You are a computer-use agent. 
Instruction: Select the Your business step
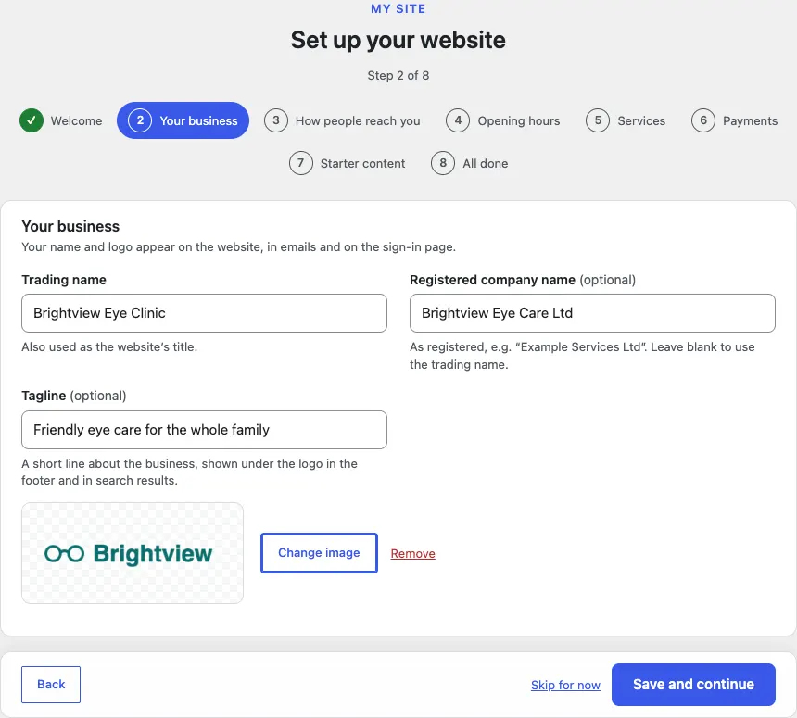coord(183,120)
